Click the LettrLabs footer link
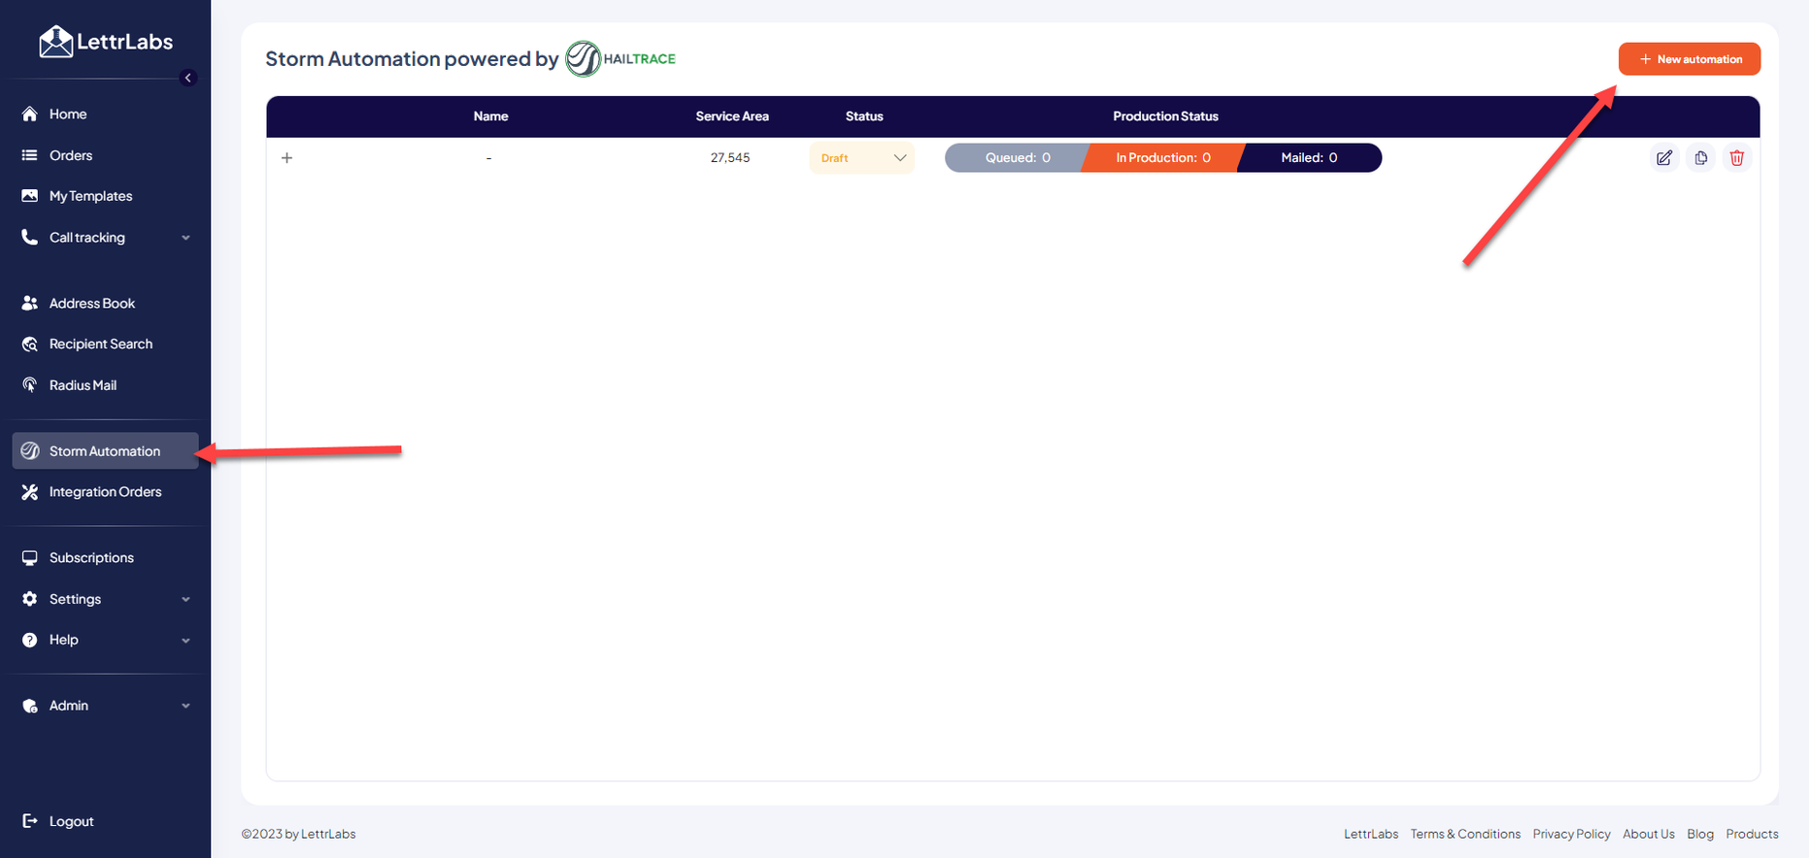1809x858 pixels. click(1371, 834)
